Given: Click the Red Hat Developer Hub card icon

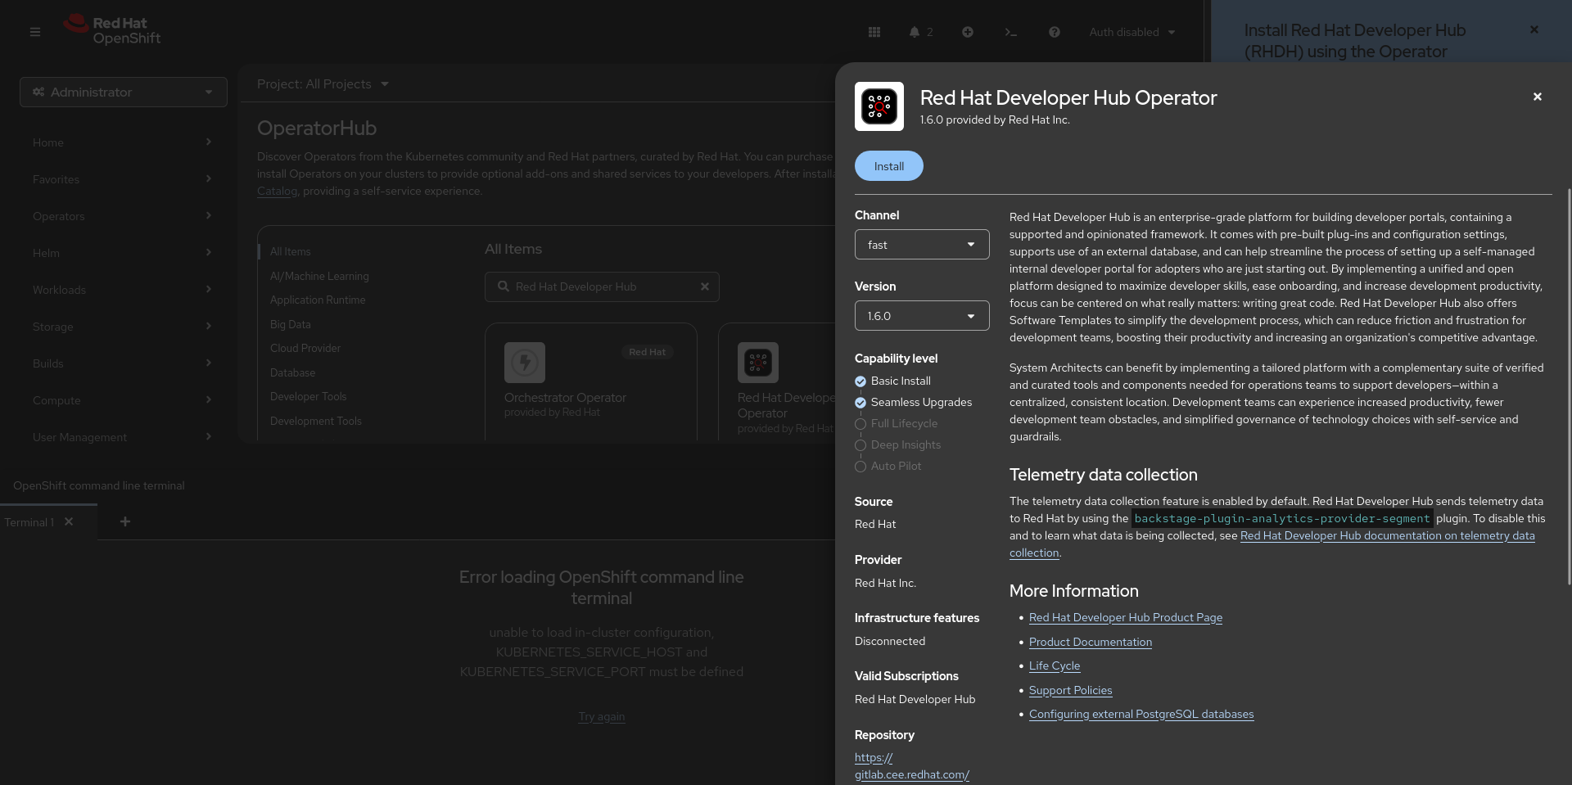Looking at the screenshot, I should pyautogui.click(x=758, y=363).
